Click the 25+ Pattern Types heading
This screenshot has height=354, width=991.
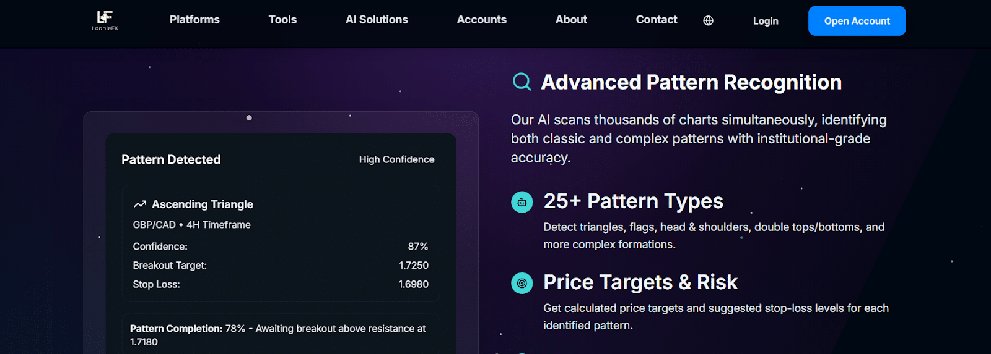[x=633, y=201]
